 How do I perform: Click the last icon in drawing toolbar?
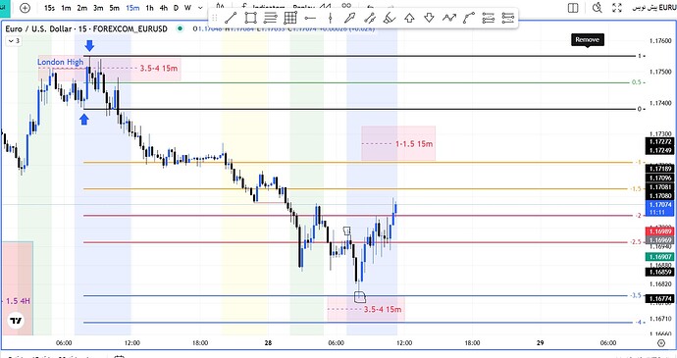(508, 18)
